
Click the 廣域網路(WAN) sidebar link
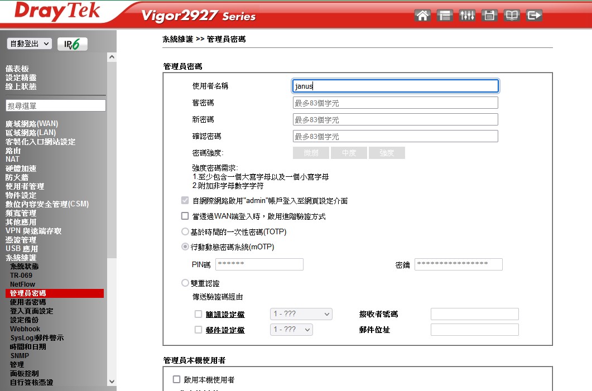click(x=32, y=123)
